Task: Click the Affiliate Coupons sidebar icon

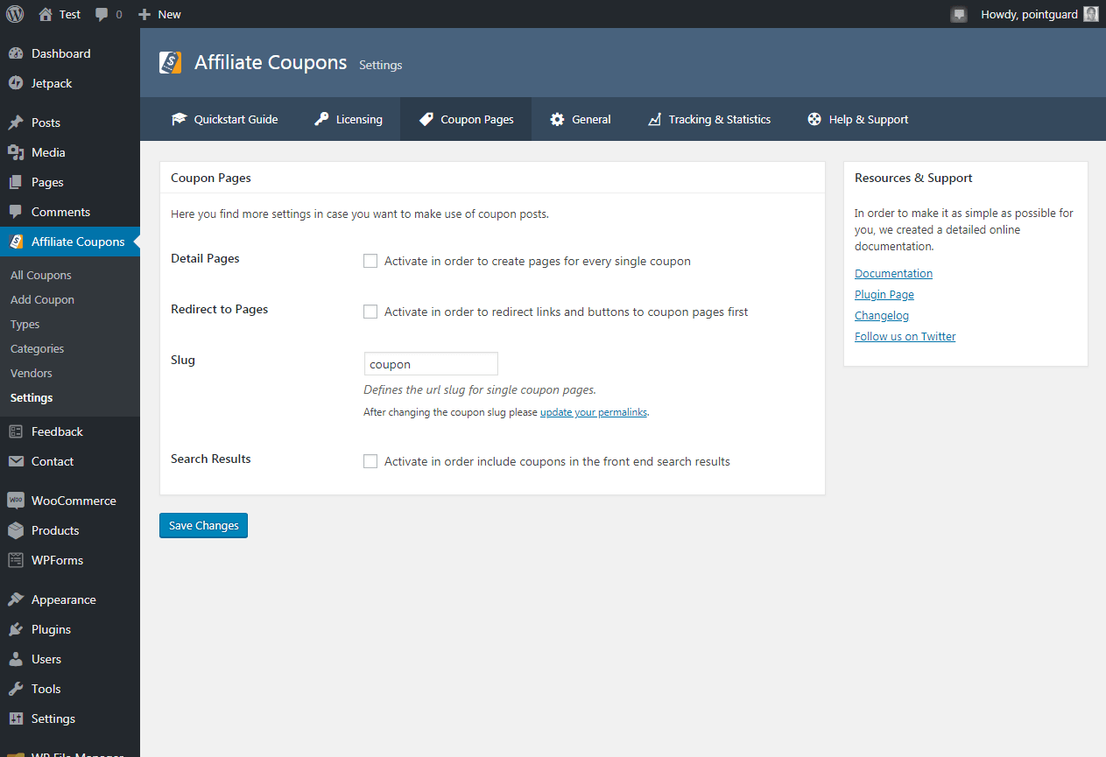Action: tap(16, 242)
